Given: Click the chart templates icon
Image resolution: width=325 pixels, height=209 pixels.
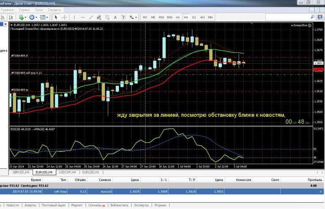Looking at the screenshot, I should [42, 17].
